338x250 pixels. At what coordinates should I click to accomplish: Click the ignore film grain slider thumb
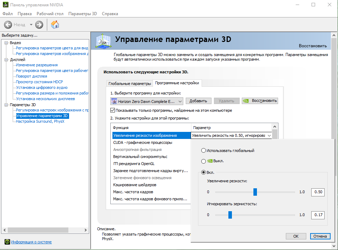tap(230, 215)
